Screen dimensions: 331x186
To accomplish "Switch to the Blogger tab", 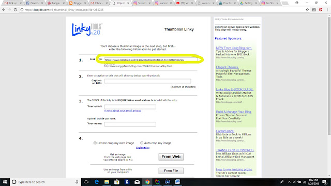I will coord(77,3).
